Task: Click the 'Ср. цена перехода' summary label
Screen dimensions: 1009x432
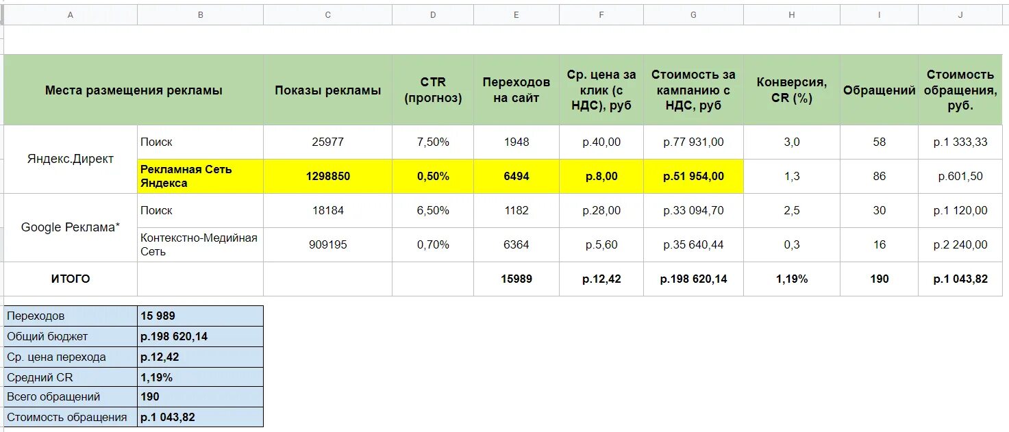Action: point(71,357)
